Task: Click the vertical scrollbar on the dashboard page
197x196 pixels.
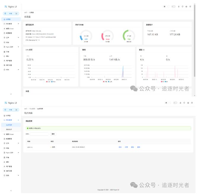Action: [195, 38]
